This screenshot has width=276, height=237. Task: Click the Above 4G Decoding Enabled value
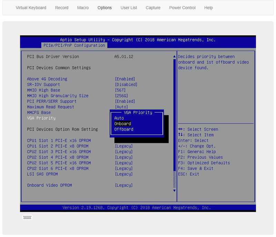(125, 79)
